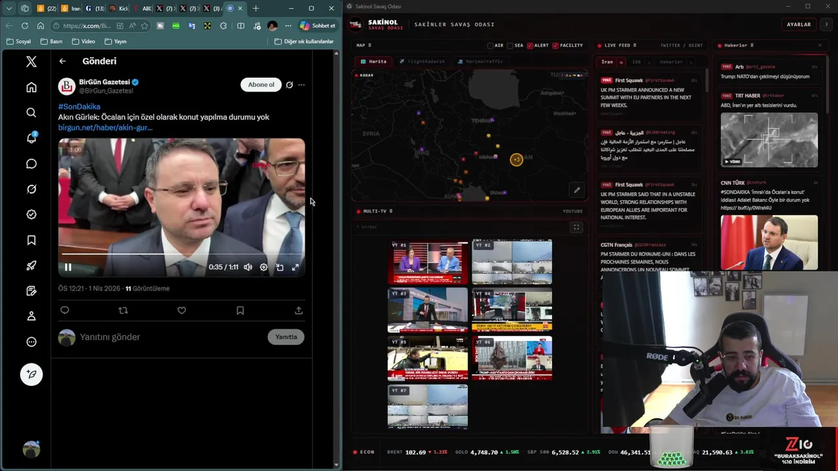The height and width of the screenshot is (471, 838).
Task: Like the BirGün tweet with heart
Action: [x=181, y=310]
